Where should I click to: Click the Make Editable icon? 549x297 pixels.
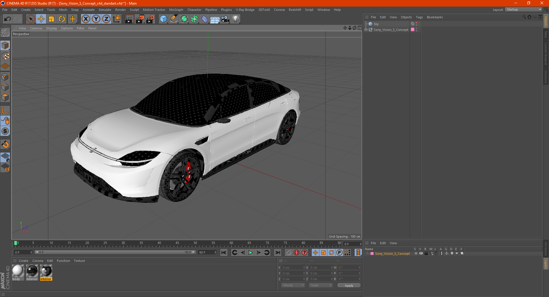(5, 33)
